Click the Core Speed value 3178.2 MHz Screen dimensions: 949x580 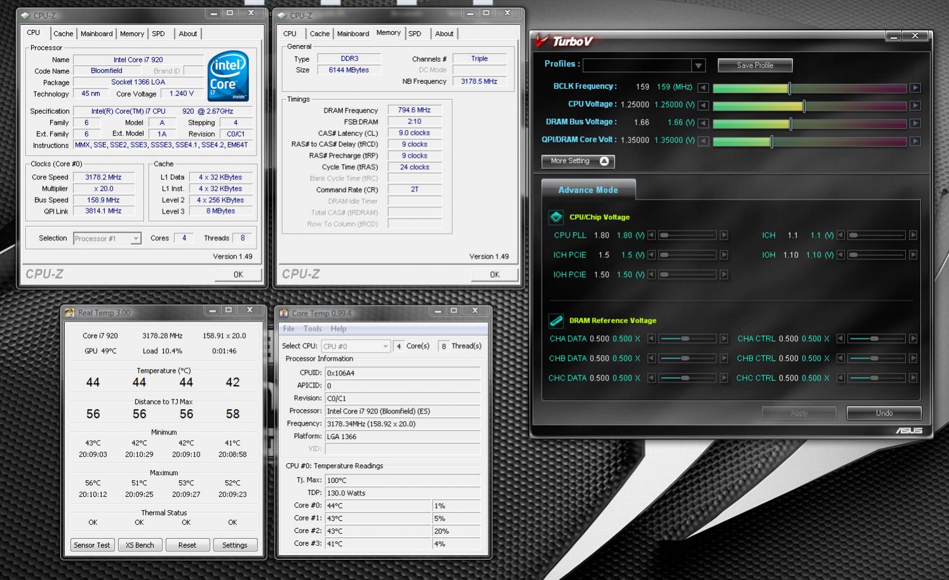104,177
